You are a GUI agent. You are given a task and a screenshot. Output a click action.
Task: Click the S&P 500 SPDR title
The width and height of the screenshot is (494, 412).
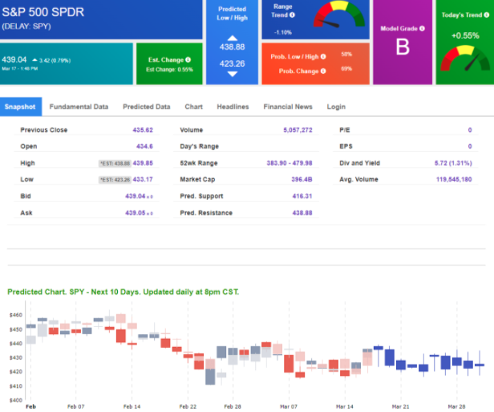point(43,12)
